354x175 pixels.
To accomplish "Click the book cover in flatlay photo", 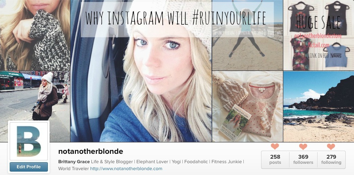I will [235, 122].
